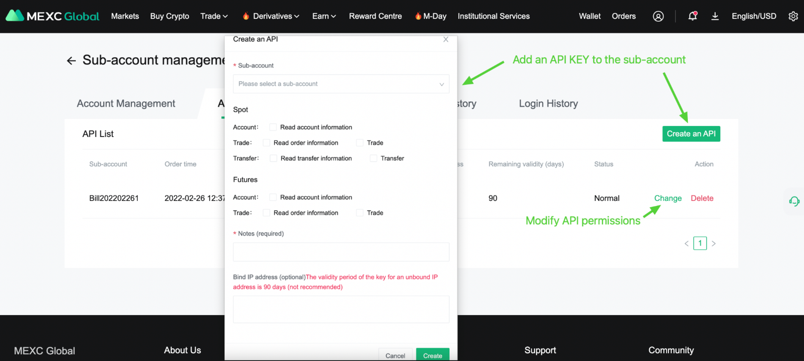Click into the Notes required field

click(341, 252)
